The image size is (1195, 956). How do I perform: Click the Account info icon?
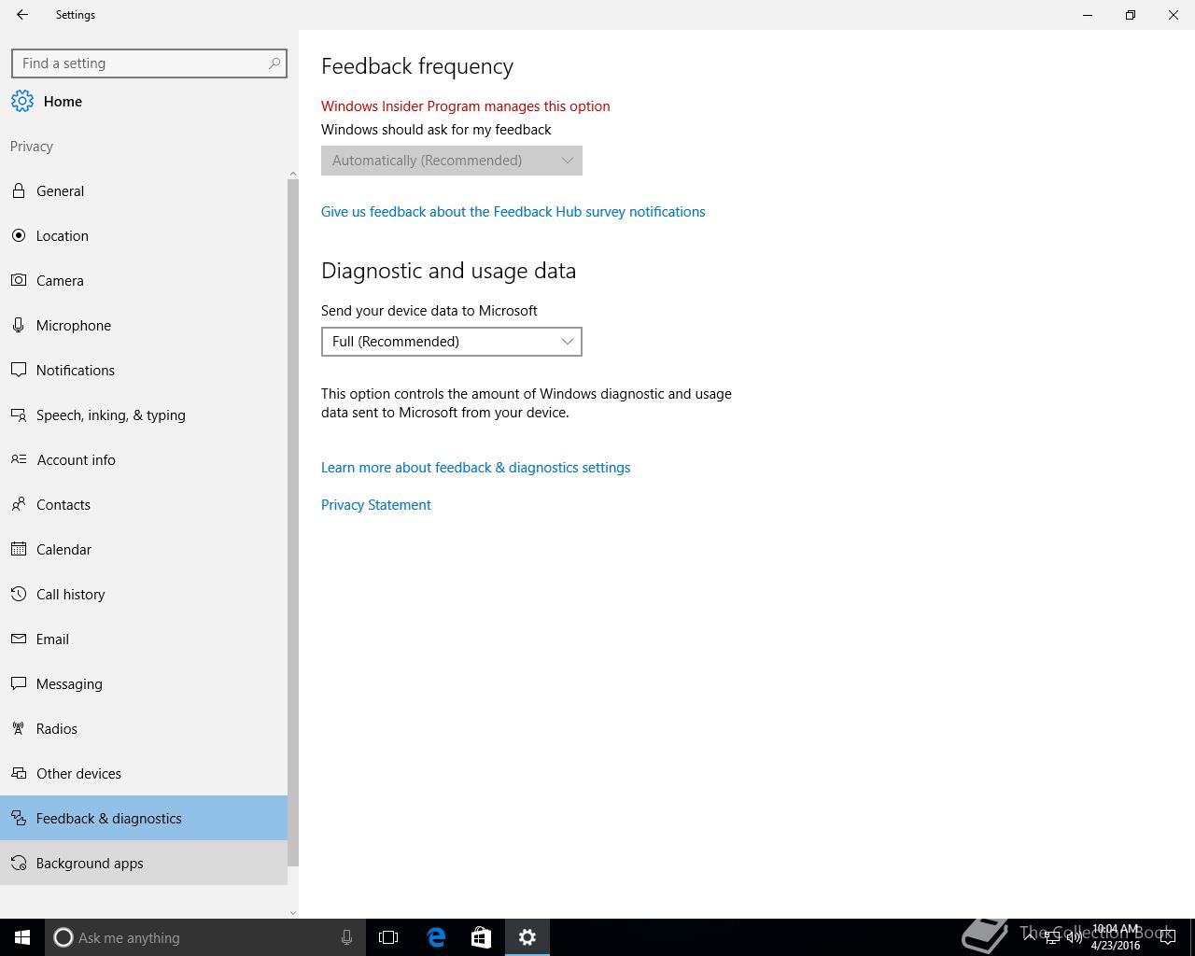coord(19,459)
